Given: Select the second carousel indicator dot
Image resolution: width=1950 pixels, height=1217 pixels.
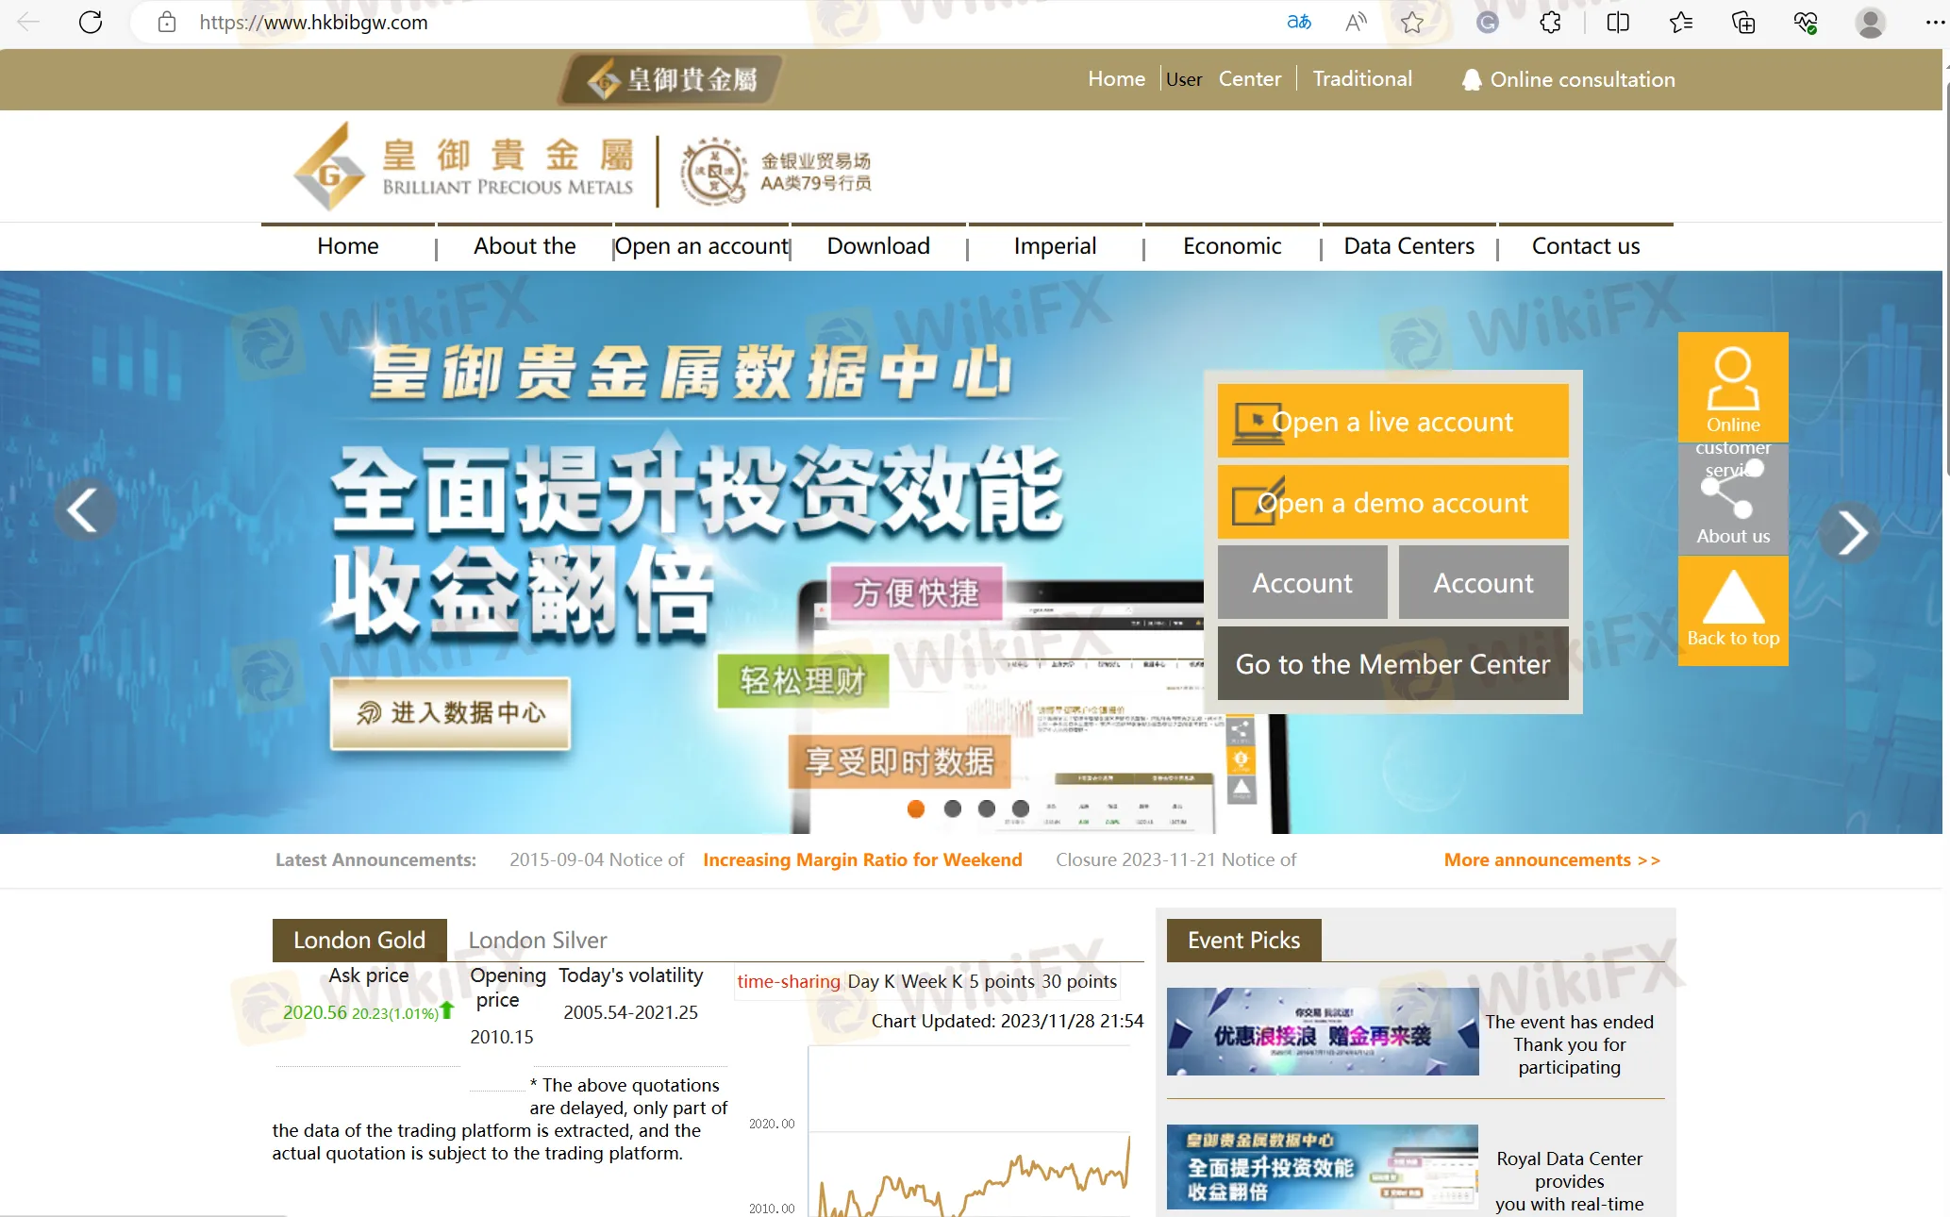Looking at the screenshot, I should click(x=952, y=809).
